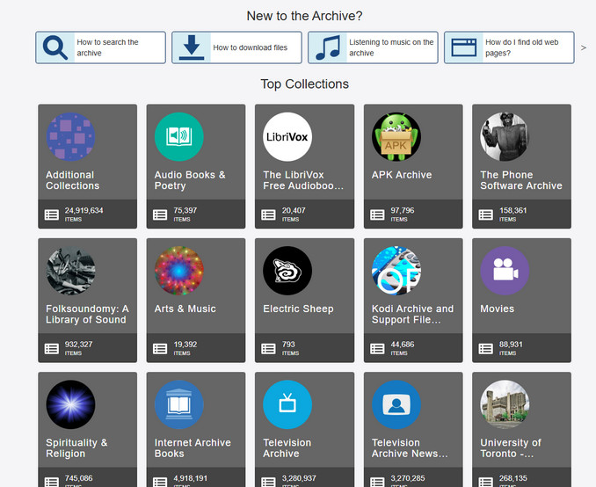This screenshot has width=596, height=487.
Task: Open the Electric Sheep title
Action: 298,309
